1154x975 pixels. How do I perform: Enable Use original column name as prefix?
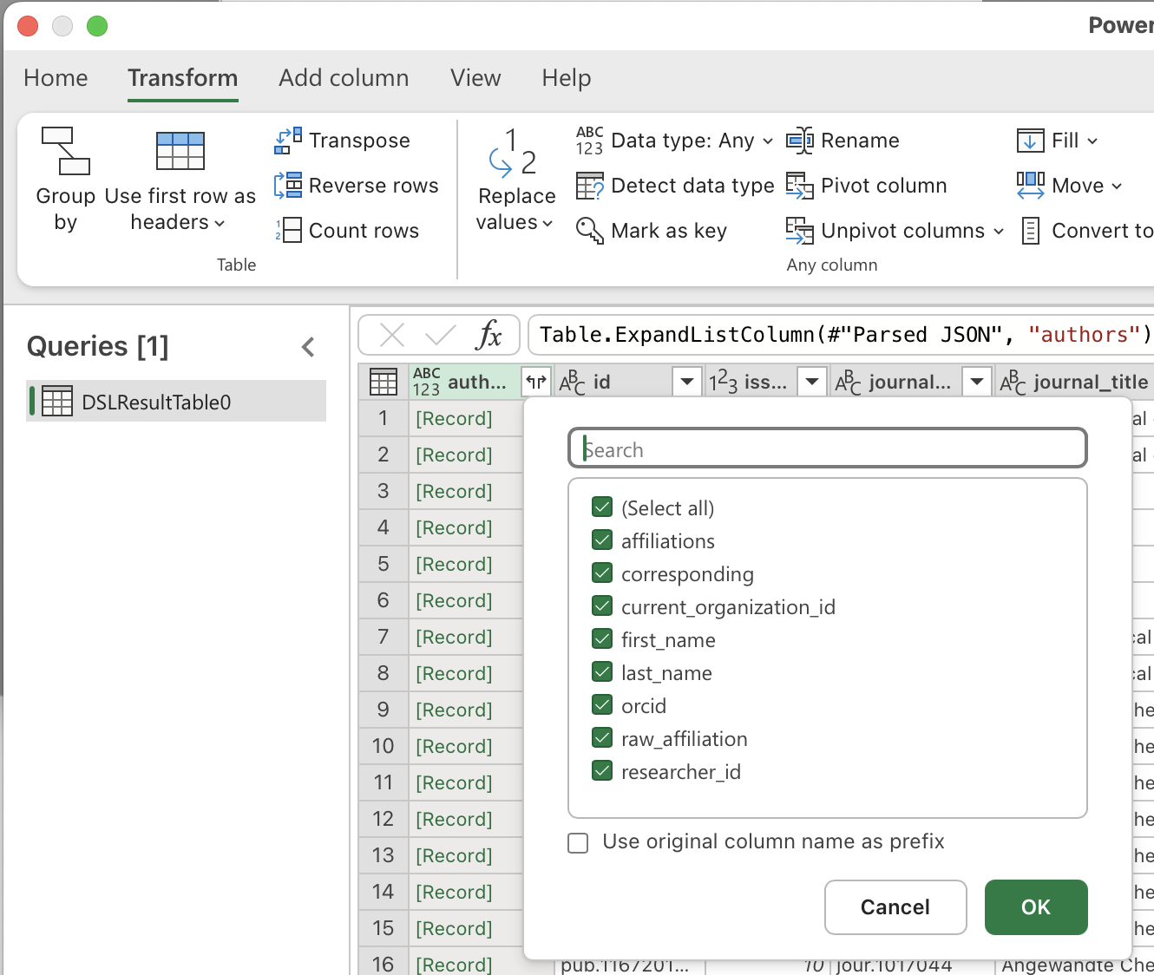click(578, 842)
